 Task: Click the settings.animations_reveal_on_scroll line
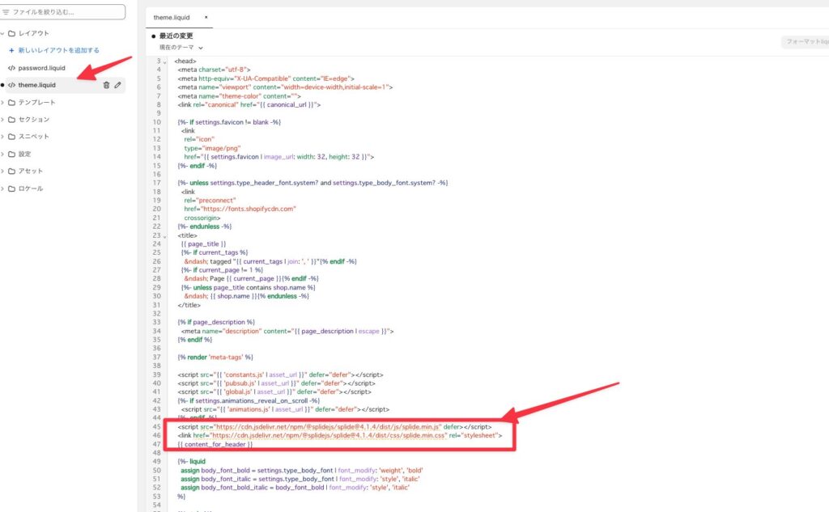[x=249, y=400]
